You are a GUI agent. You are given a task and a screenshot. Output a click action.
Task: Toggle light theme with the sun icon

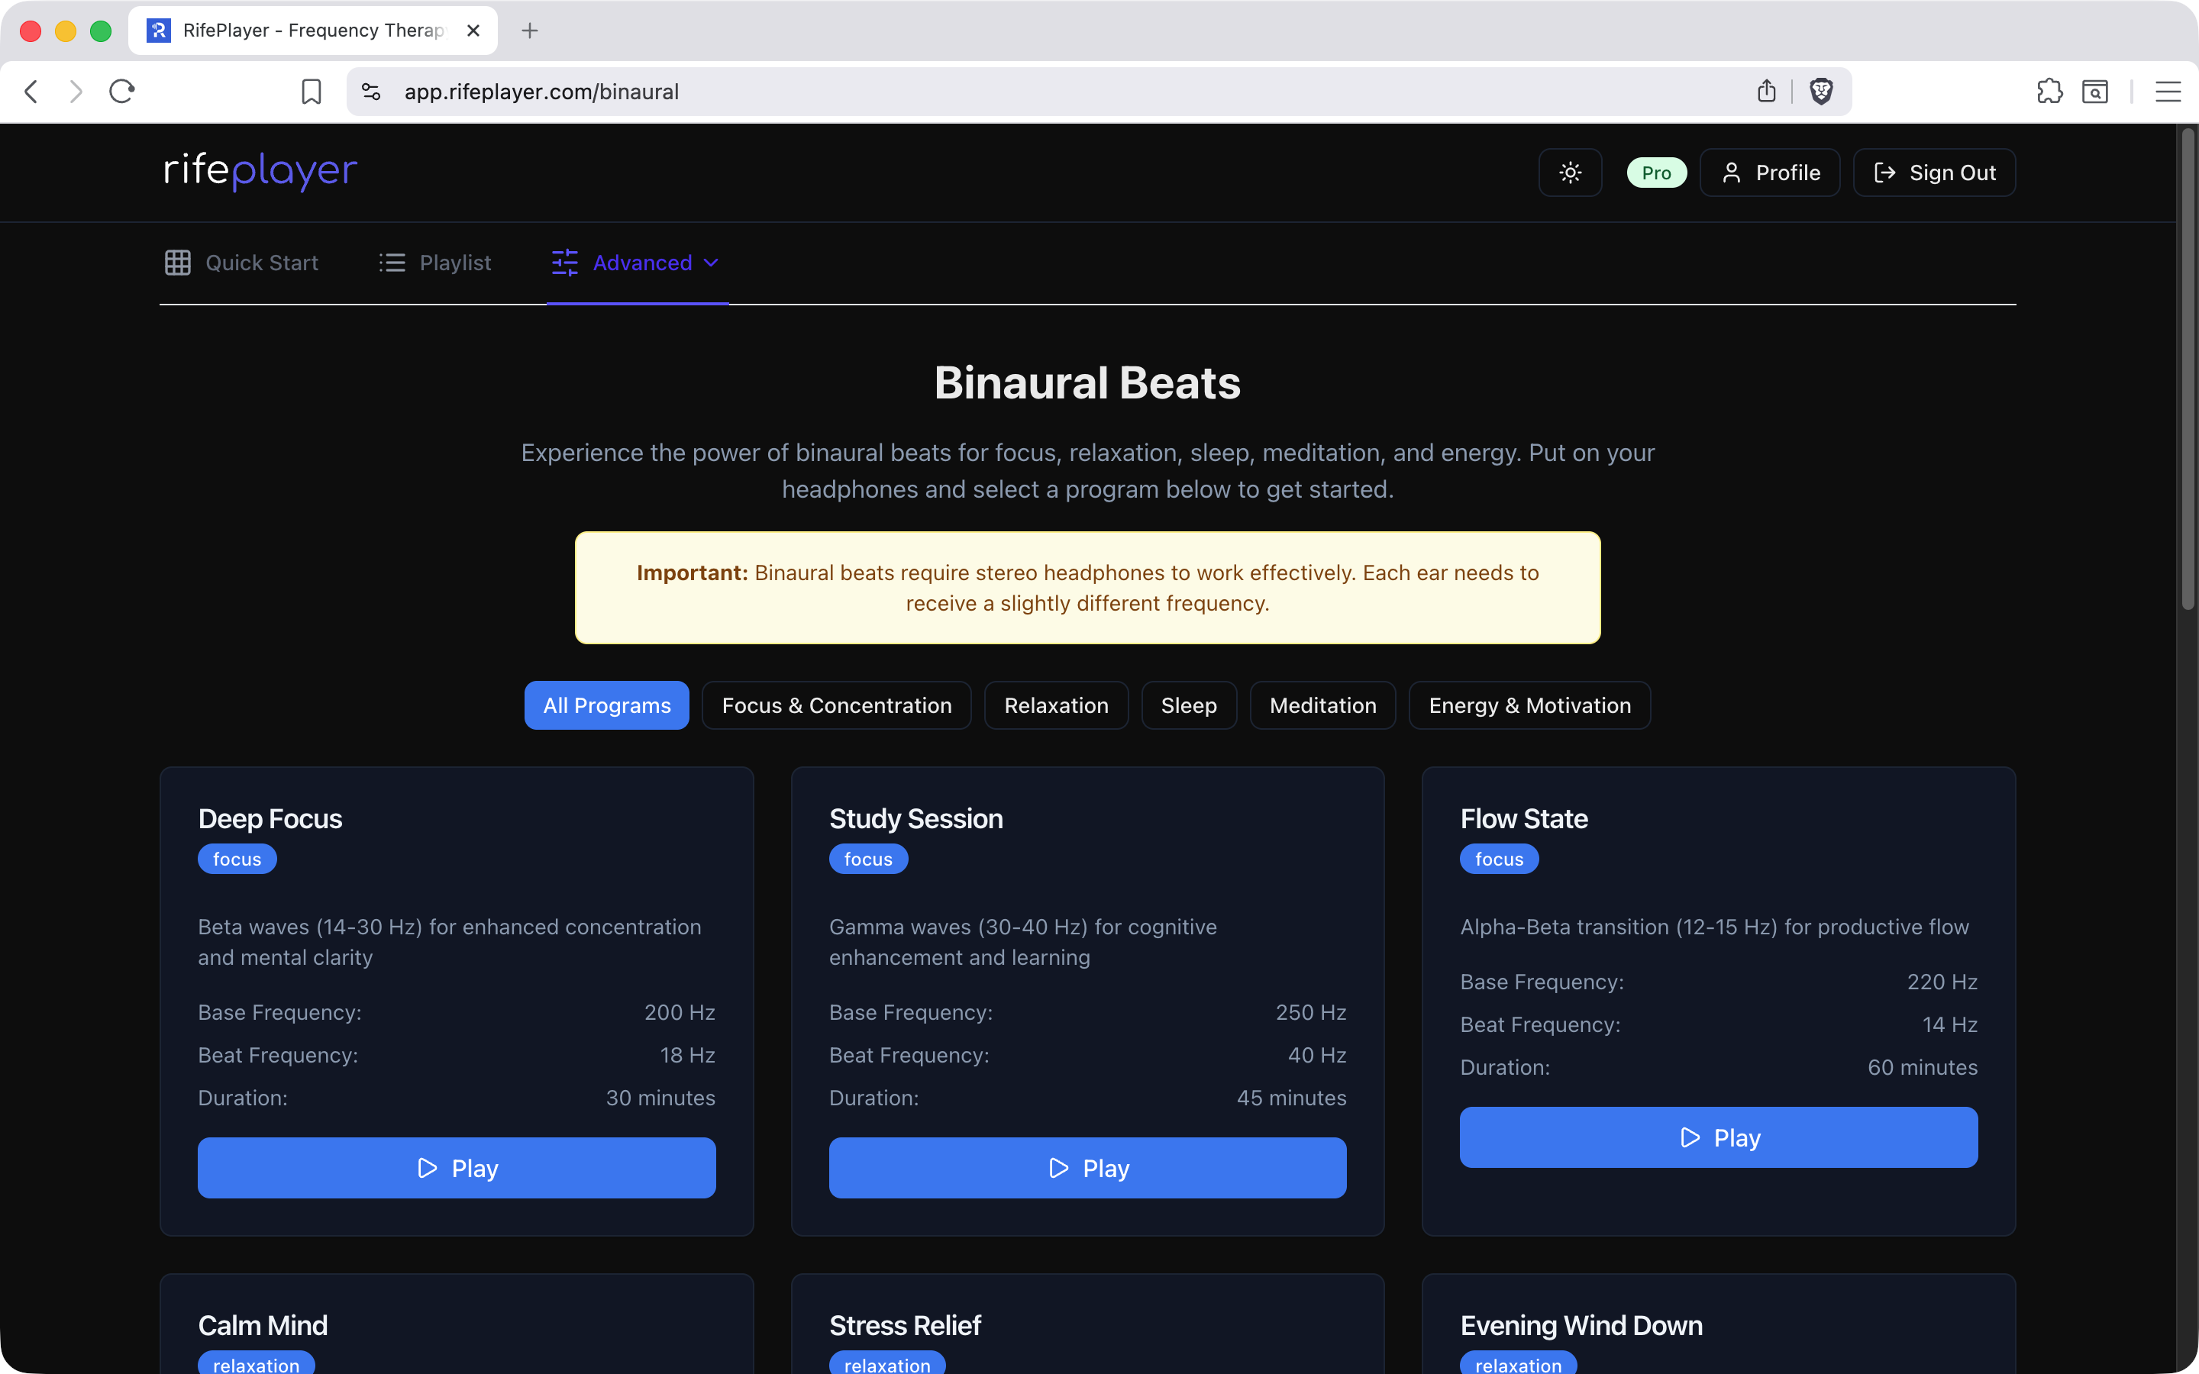tap(1570, 173)
